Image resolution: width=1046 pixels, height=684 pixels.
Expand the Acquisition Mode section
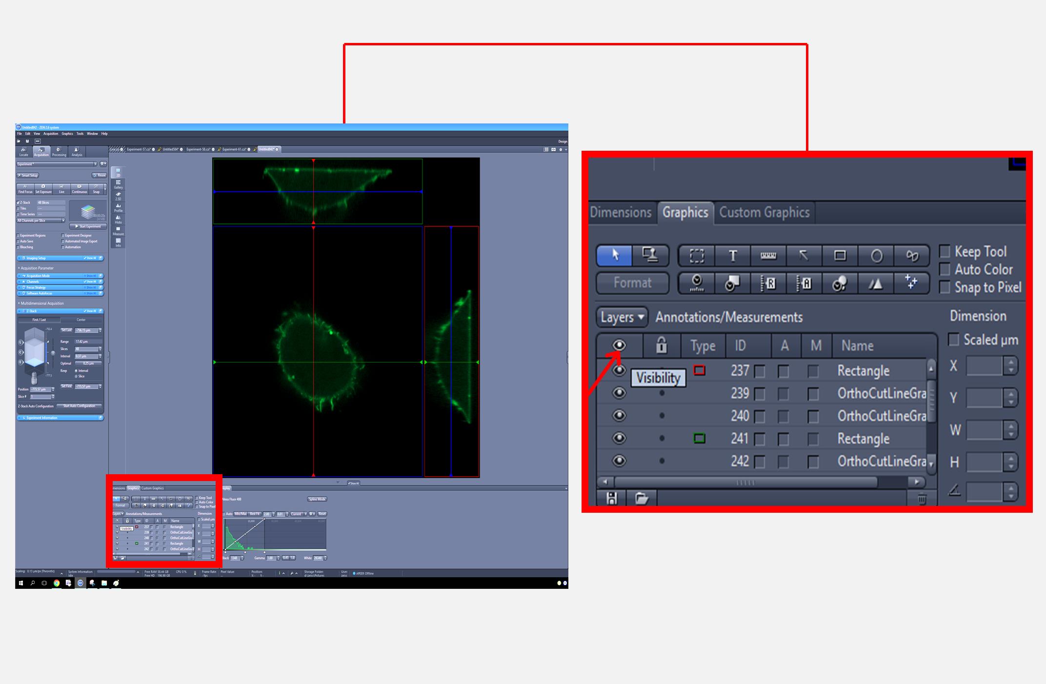click(60, 276)
